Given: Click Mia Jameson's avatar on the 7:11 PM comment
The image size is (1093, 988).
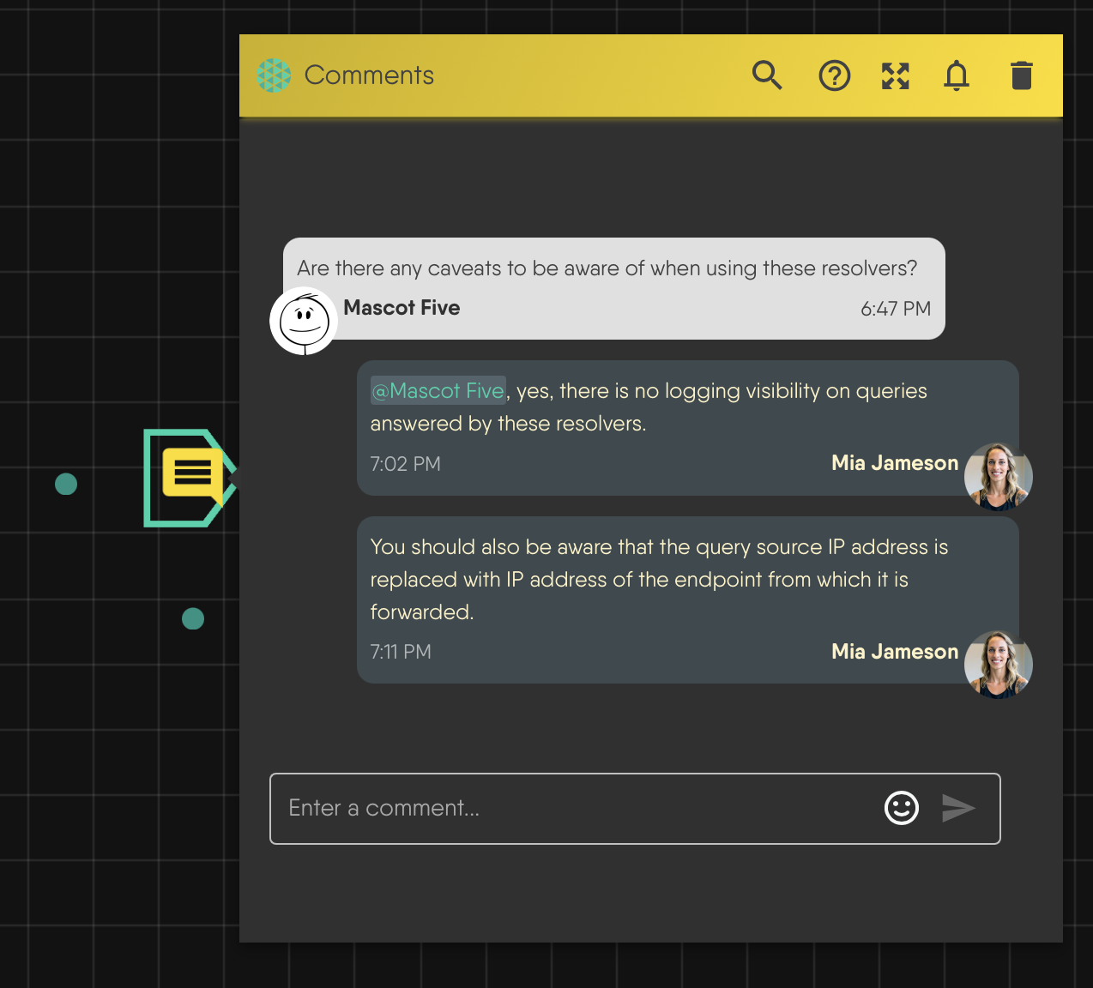Looking at the screenshot, I should pyautogui.click(x=998, y=665).
